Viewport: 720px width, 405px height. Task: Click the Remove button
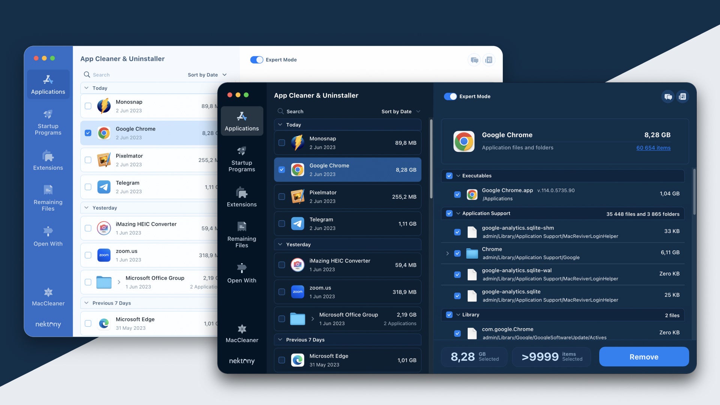[643, 356]
